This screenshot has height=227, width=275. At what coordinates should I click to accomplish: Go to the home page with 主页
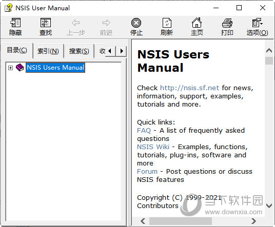tap(197, 27)
